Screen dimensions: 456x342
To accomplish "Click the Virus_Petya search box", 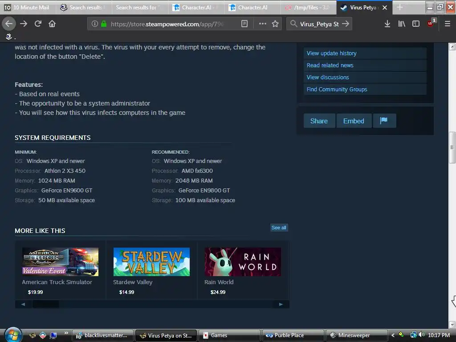I will point(319,24).
